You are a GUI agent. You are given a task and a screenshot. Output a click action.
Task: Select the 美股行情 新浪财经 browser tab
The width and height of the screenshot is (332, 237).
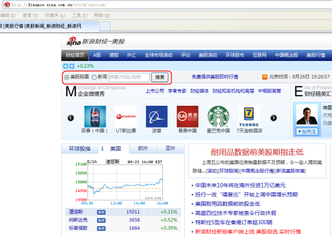[49, 26]
